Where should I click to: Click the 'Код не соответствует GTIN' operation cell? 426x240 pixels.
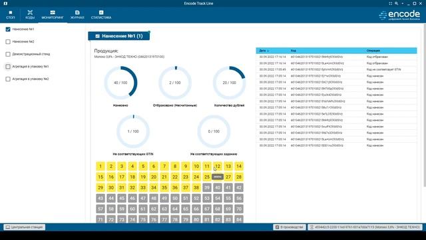coord(383,69)
